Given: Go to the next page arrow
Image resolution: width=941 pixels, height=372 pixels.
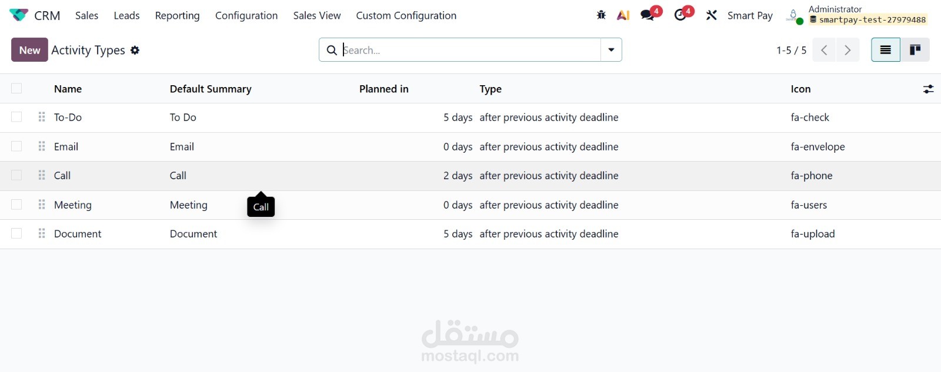Looking at the screenshot, I should click(847, 50).
